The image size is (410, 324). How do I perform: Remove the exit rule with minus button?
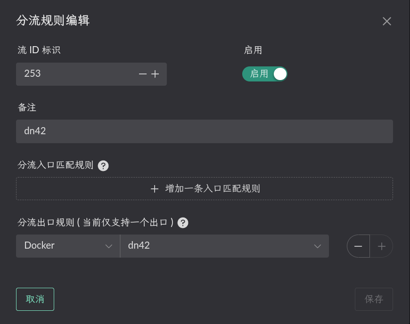point(358,246)
